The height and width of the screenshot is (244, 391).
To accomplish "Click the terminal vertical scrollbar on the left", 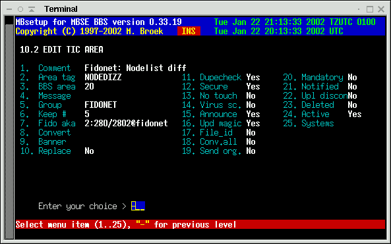I will (9, 128).
